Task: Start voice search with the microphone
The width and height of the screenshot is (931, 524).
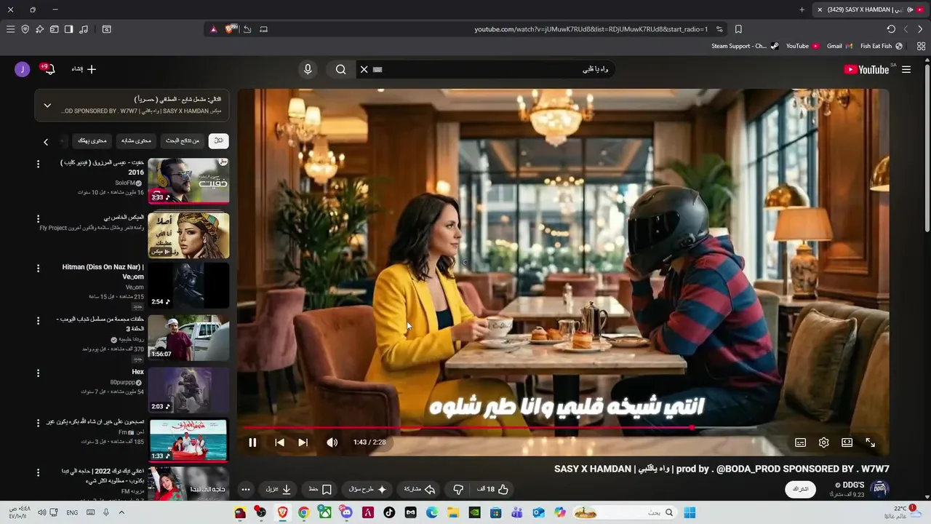Action: [308, 69]
